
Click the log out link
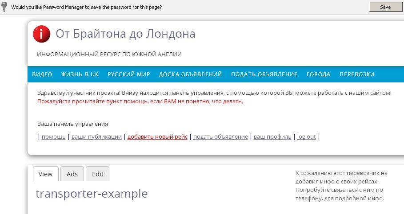point(306,137)
